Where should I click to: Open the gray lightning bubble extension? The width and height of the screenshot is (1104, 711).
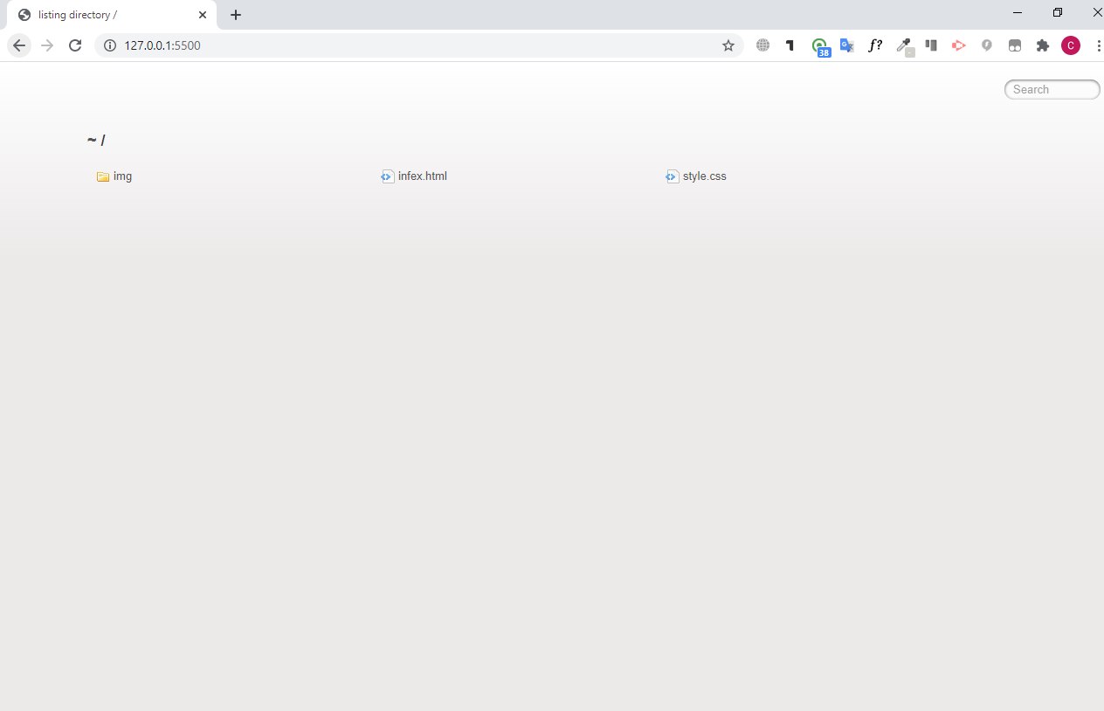(987, 45)
